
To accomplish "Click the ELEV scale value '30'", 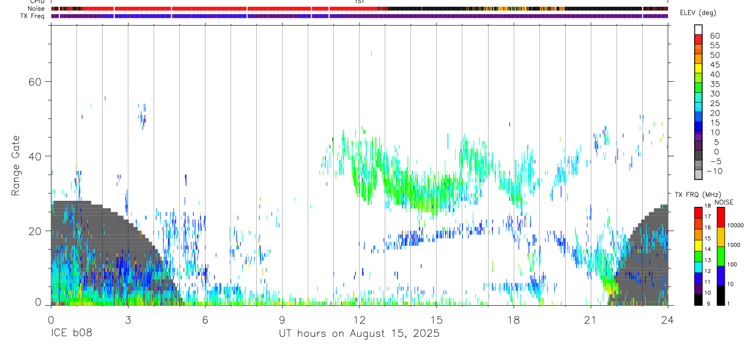I will 715,94.
